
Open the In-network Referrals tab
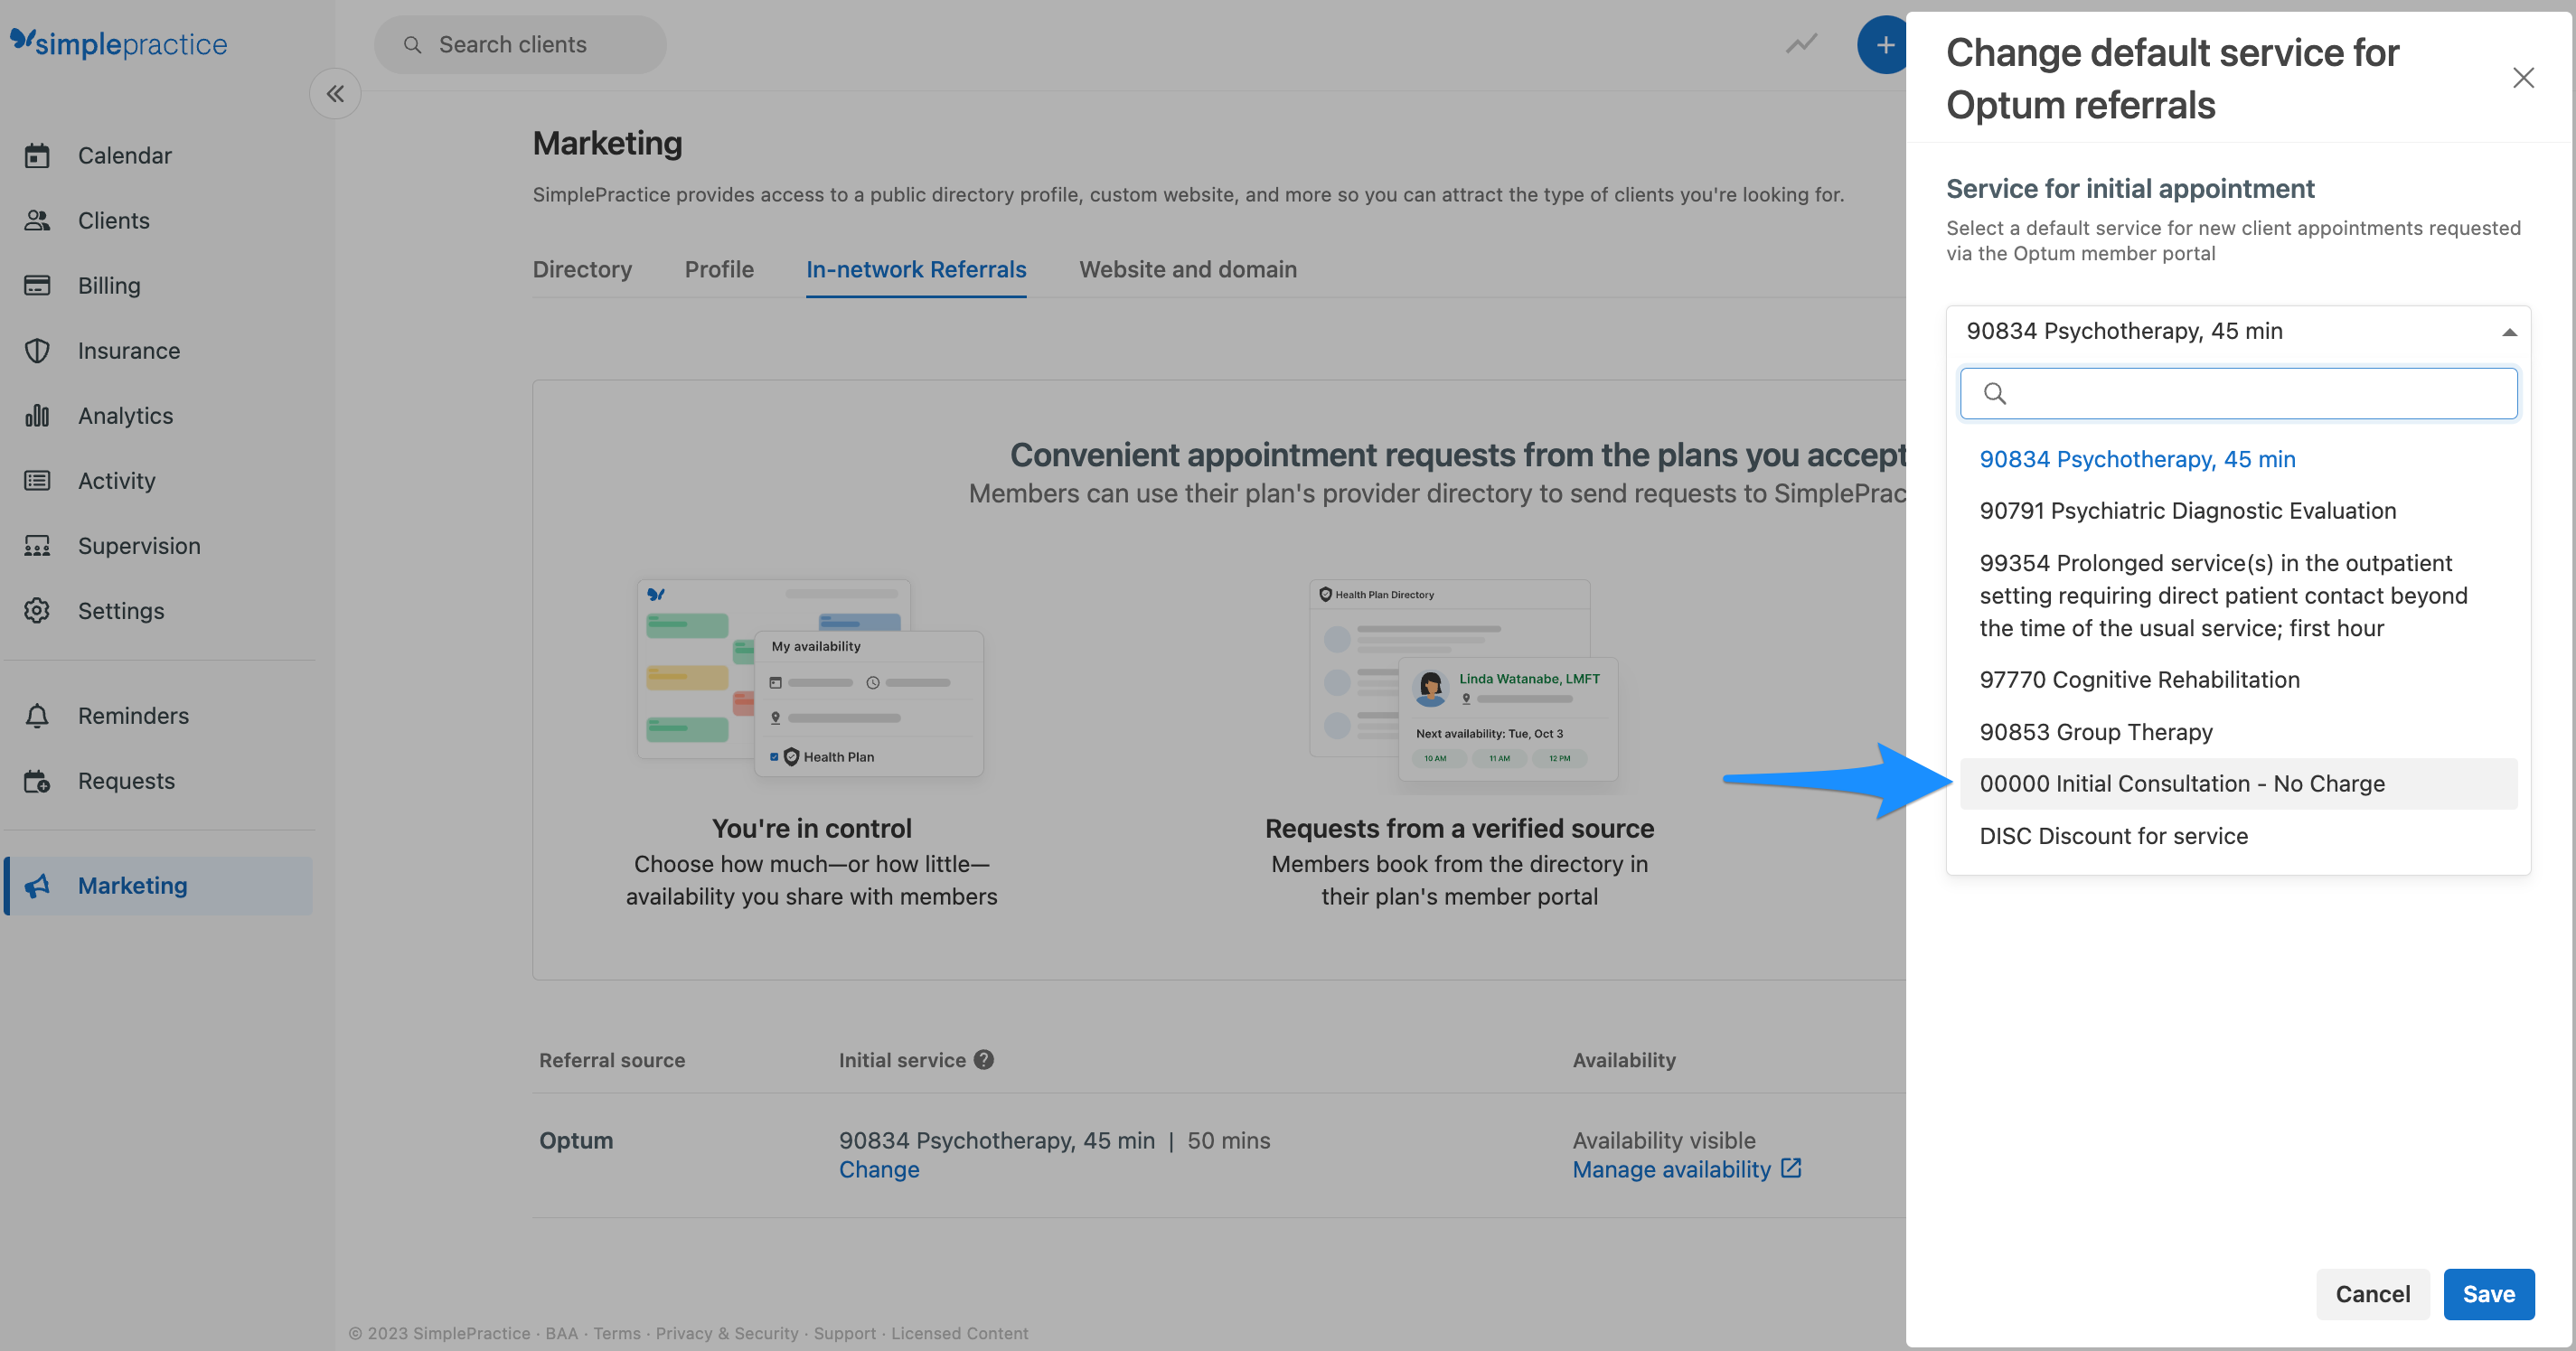[916, 269]
